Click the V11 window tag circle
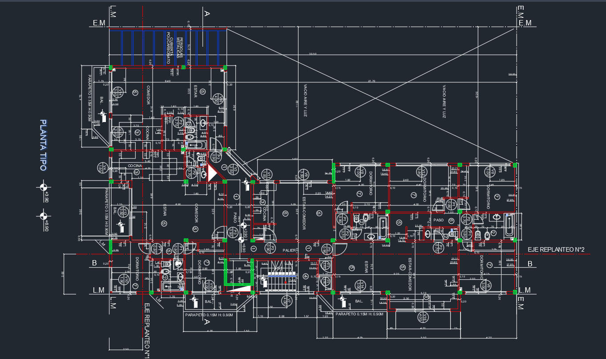Screen dimensions: 606x359 [x=268, y=174]
